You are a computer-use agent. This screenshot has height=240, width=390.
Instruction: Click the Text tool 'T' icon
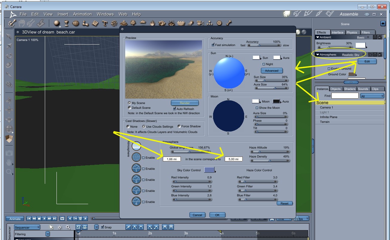pyautogui.click(x=105, y=23)
